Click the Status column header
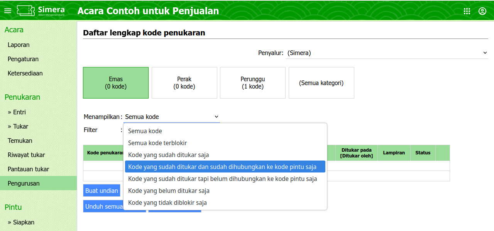 [423, 153]
